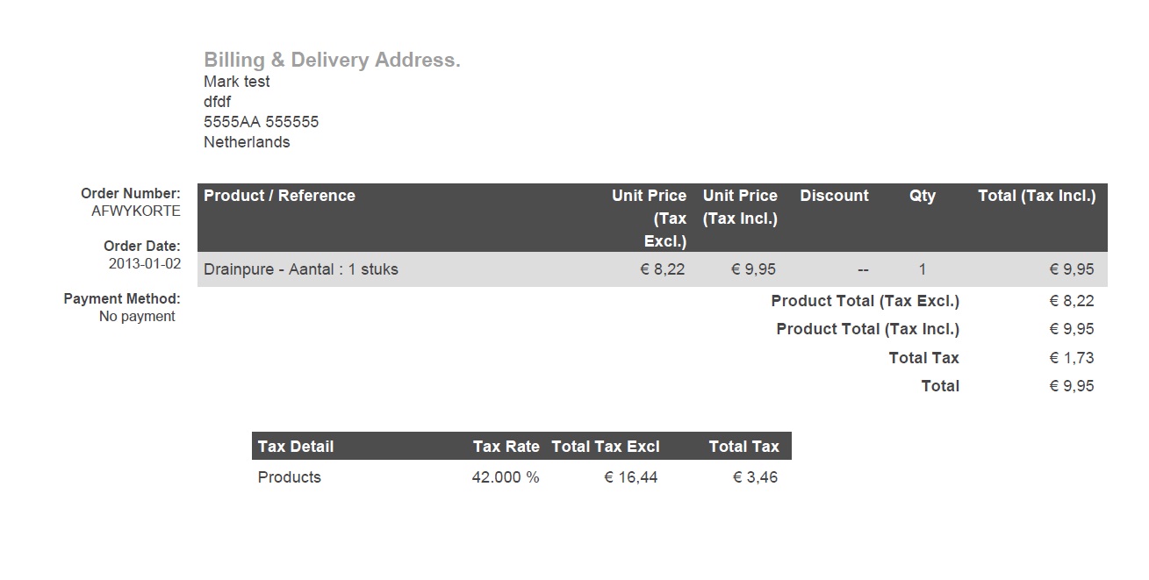Click the Payment Method label

(122, 298)
